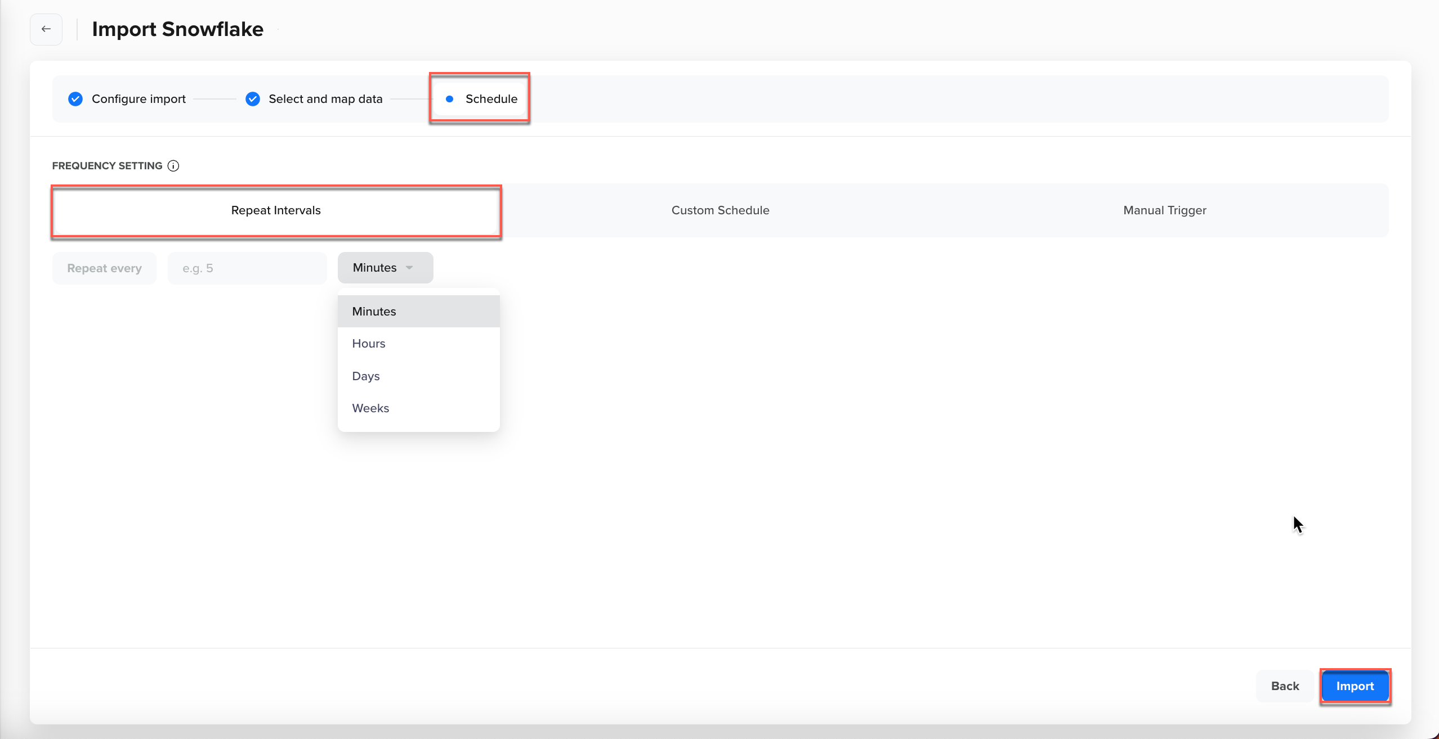Pick Hours in the interval list
Image resolution: width=1439 pixels, height=739 pixels.
click(x=369, y=344)
